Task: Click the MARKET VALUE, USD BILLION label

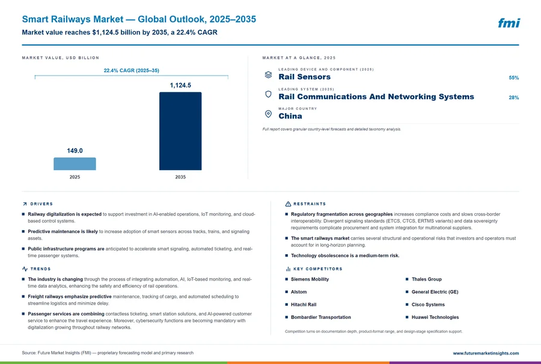Action: (x=60, y=58)
